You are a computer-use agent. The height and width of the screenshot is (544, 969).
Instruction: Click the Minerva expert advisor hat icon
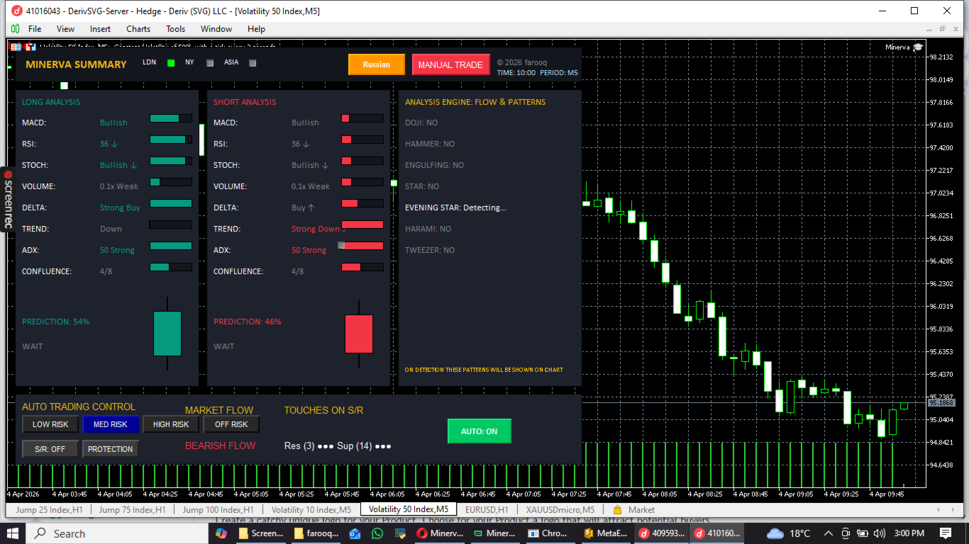click(918, 47)
